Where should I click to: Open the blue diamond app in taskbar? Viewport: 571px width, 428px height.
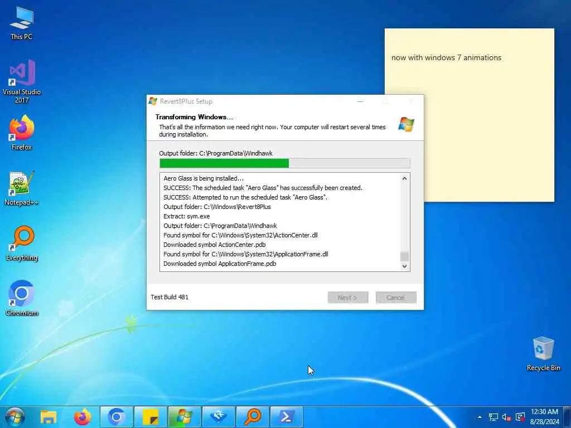[x=219, y=417]
